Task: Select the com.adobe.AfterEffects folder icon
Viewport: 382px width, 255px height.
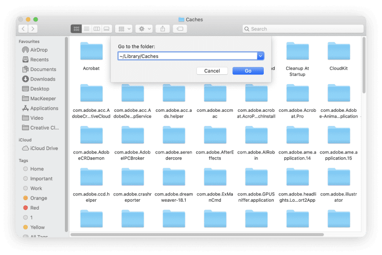Action: [x=215, y=136]
